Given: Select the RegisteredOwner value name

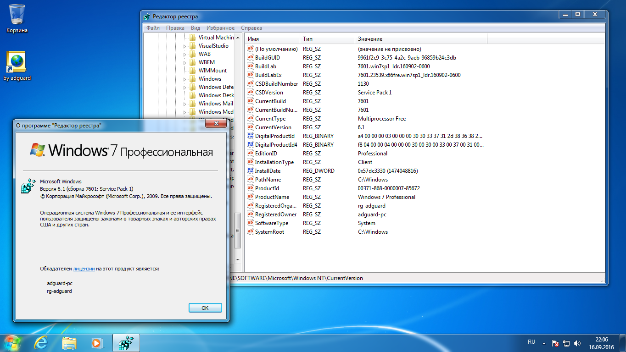Looking at the screenshot, I should (276, 214).
